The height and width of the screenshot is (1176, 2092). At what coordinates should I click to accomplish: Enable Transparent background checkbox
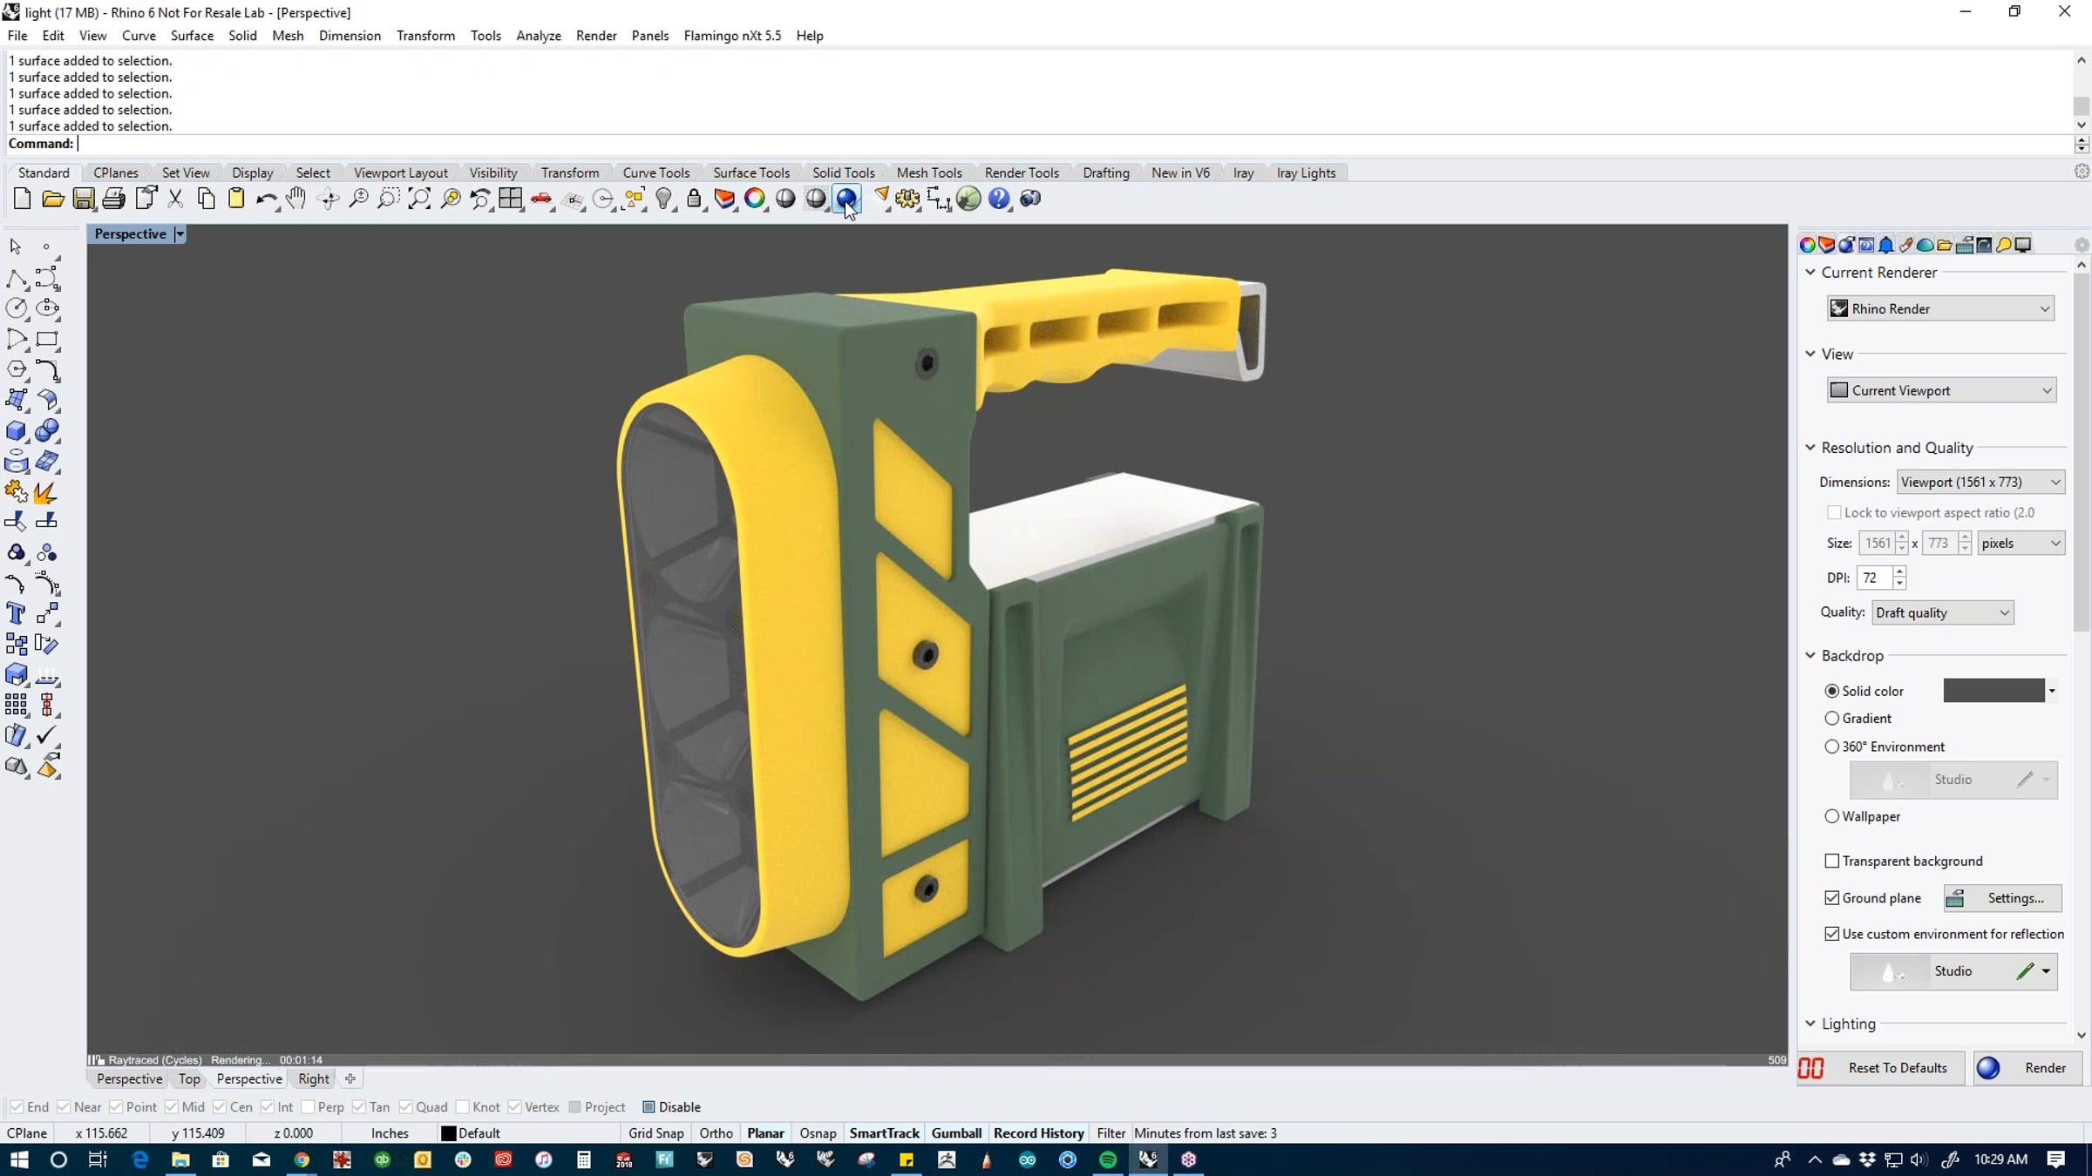[1831, 861]
